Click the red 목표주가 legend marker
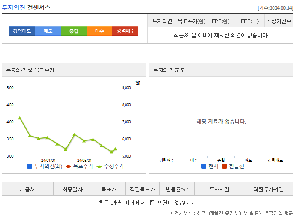This screenshot has height=218, width=295. coord(68,167)
